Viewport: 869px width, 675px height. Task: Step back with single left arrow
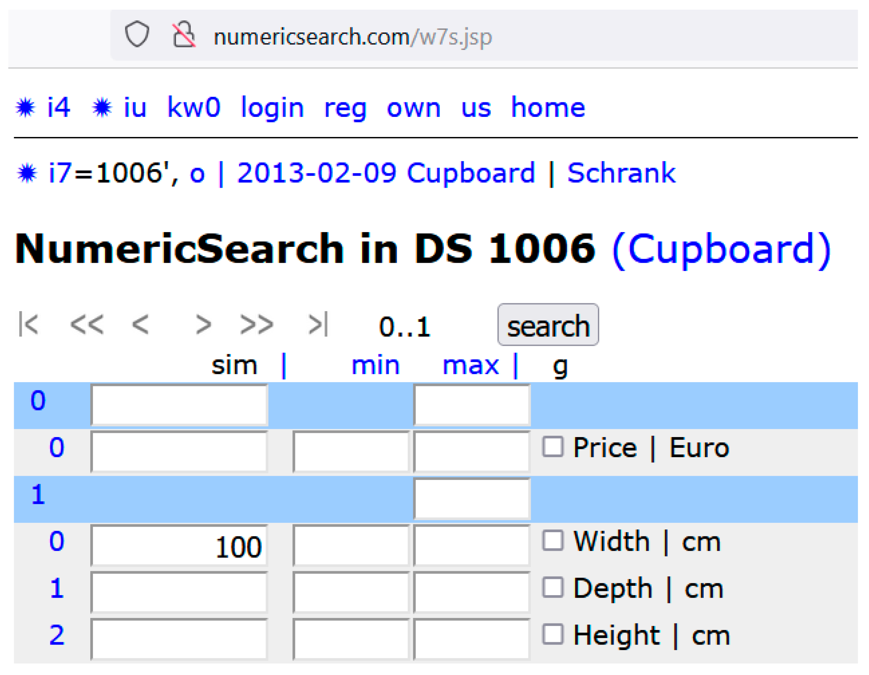[x=140, y=324]
